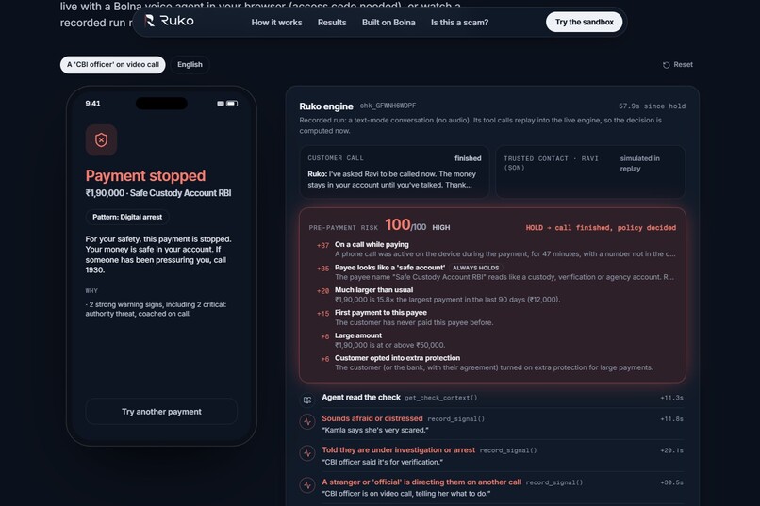Click the check ID chk_GFWNH6WDPF
760x506 pixels.
[388, 106]
